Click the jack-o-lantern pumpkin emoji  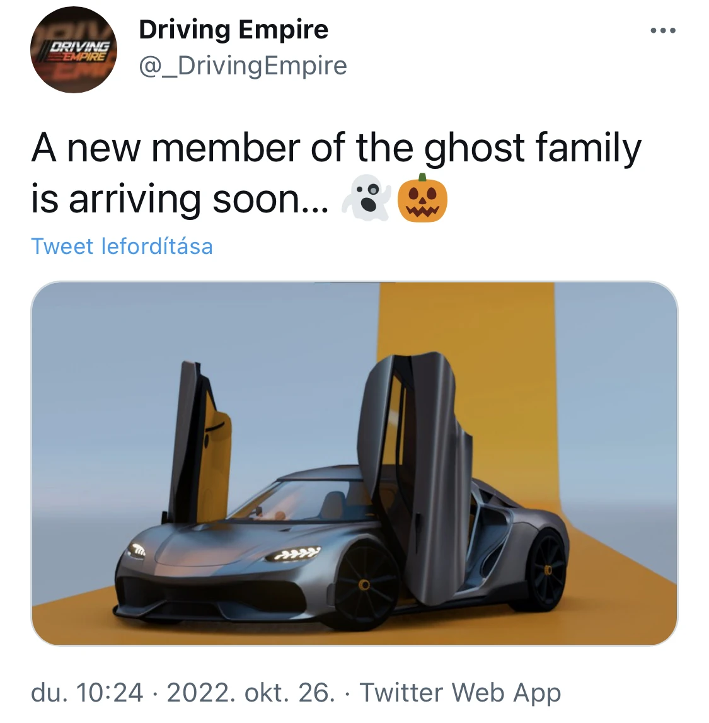point(422,198)
